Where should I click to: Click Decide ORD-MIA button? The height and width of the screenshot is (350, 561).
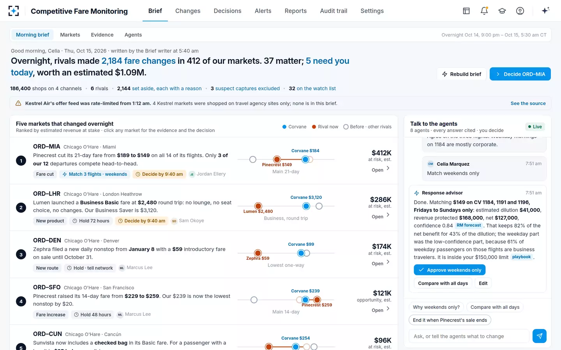(x=520, y=74)
